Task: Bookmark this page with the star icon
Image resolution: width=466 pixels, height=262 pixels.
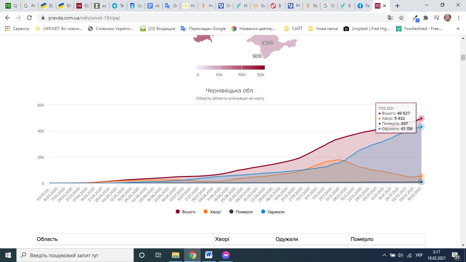Action: (401, 18)
